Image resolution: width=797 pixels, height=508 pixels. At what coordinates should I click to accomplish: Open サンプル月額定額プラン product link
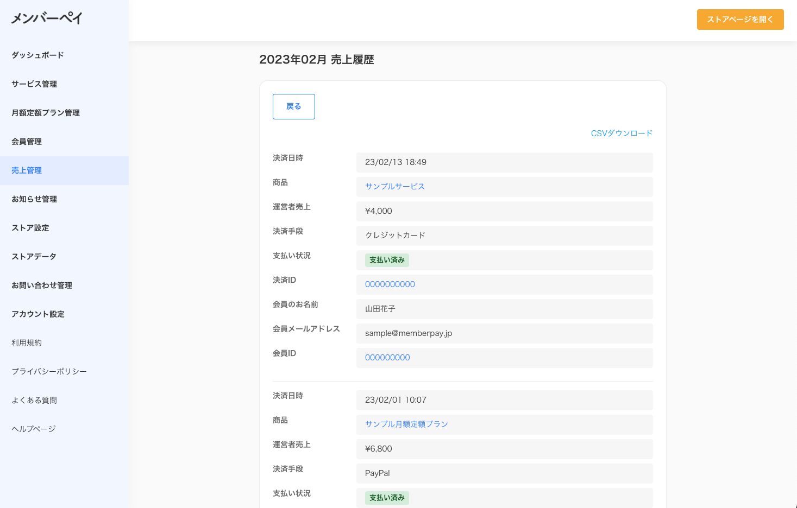(x=406, y=424)
